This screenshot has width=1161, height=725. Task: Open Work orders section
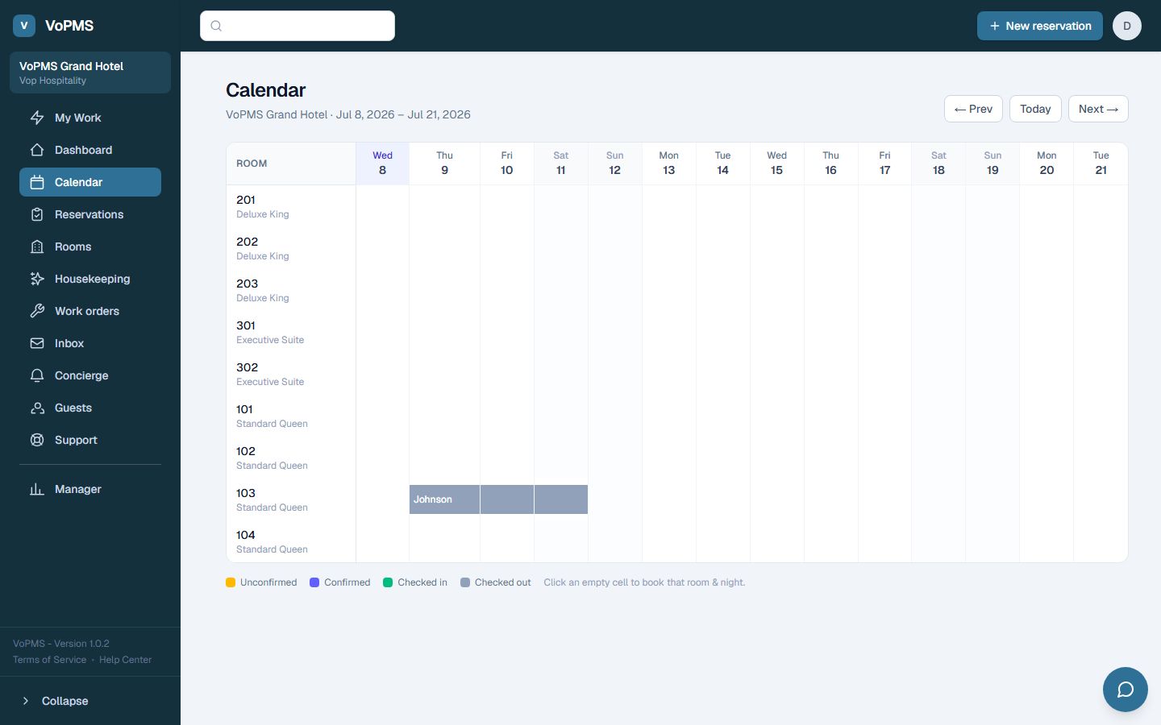pyautogui.click(x=90, y=311)
